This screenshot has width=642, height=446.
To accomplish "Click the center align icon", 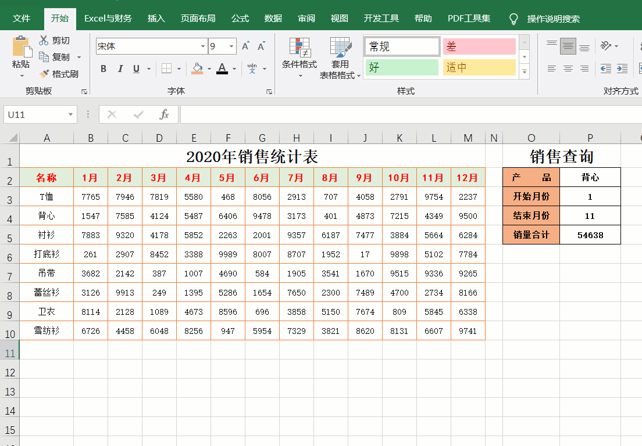I will pos(568,69).
